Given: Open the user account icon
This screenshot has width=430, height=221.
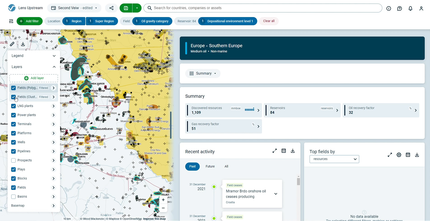Looking at the screenshot, I should pyautogui.click(x=421, y=8).
